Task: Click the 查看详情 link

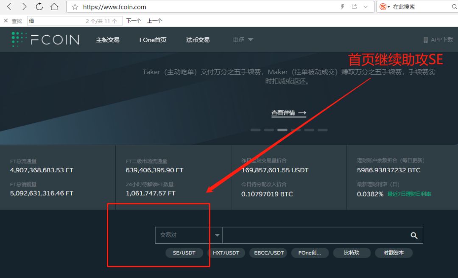Action: coord(285,113)
